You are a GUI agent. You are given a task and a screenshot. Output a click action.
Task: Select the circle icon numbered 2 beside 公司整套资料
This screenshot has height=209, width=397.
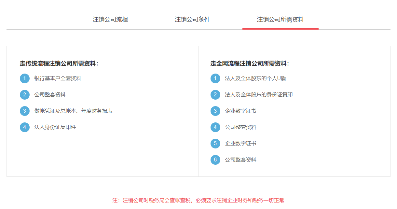(25, 94)
